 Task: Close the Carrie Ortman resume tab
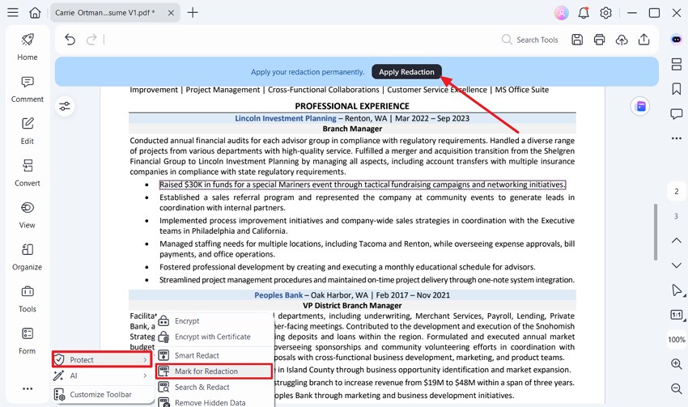tap(171, 13)
